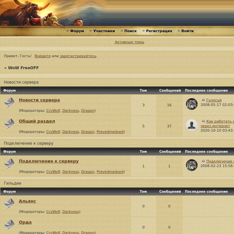Click Dragon moderator in Новости сервера row

click(88, 110)
